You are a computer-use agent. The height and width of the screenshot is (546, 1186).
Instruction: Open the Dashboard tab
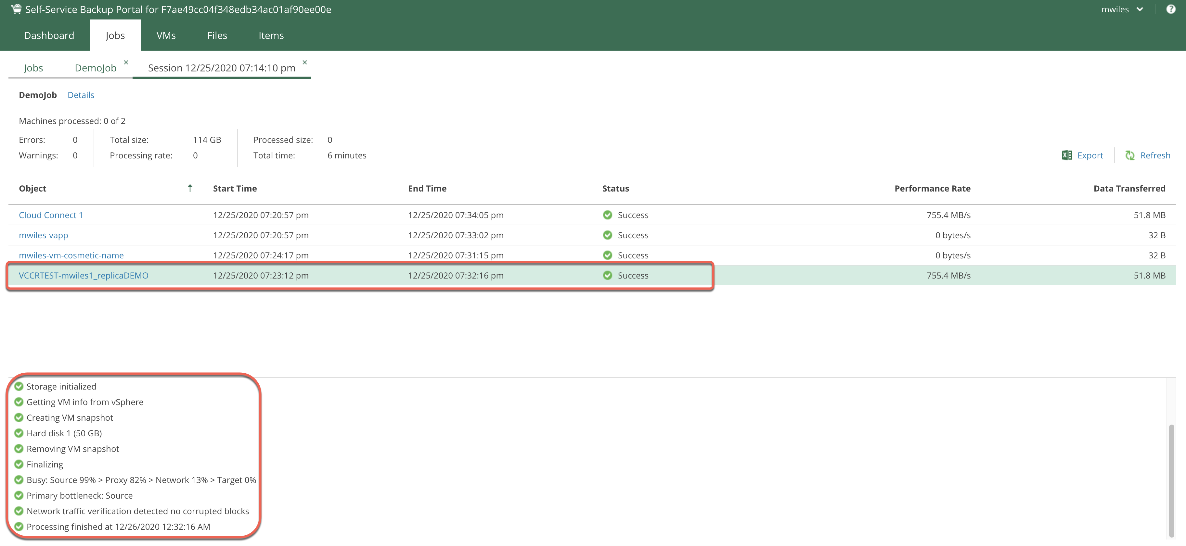coord(49,35)
